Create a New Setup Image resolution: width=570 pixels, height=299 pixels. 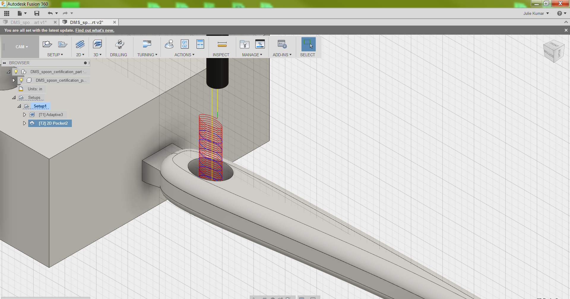tap(47, 44)
